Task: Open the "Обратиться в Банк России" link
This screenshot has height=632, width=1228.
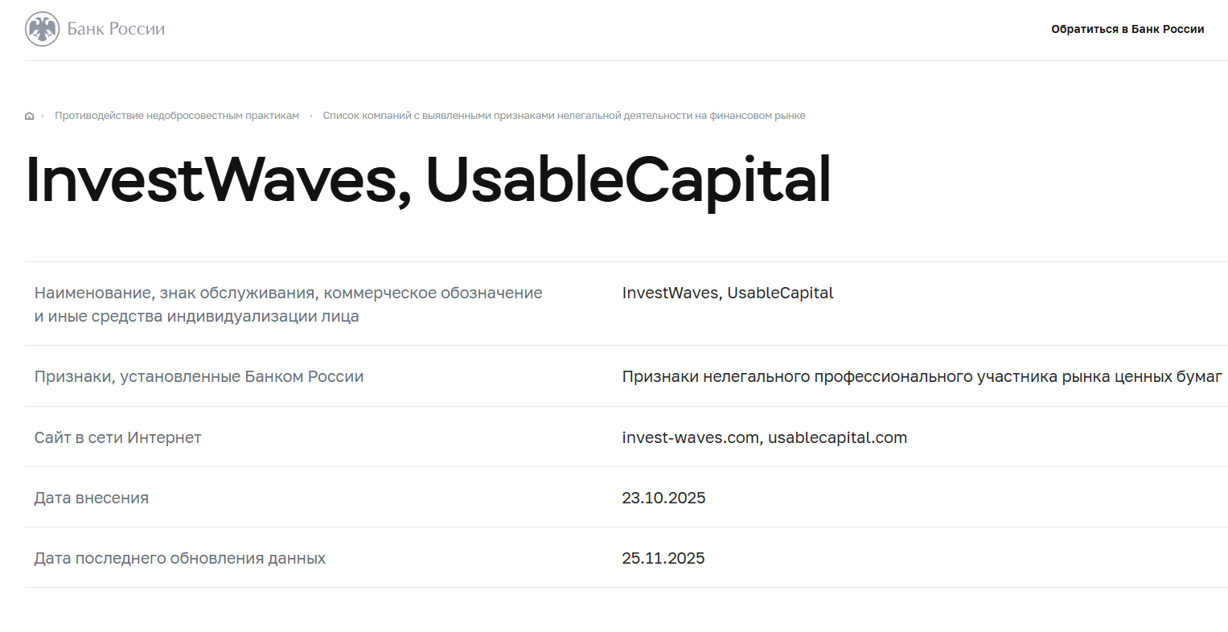Action: [1127, 29]
